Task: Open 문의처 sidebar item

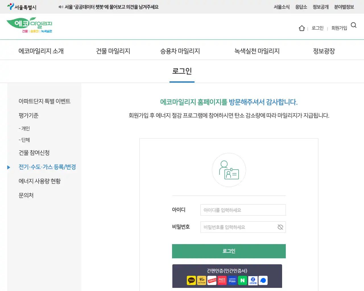Action: pyautogui.click(x=26, y=195)
